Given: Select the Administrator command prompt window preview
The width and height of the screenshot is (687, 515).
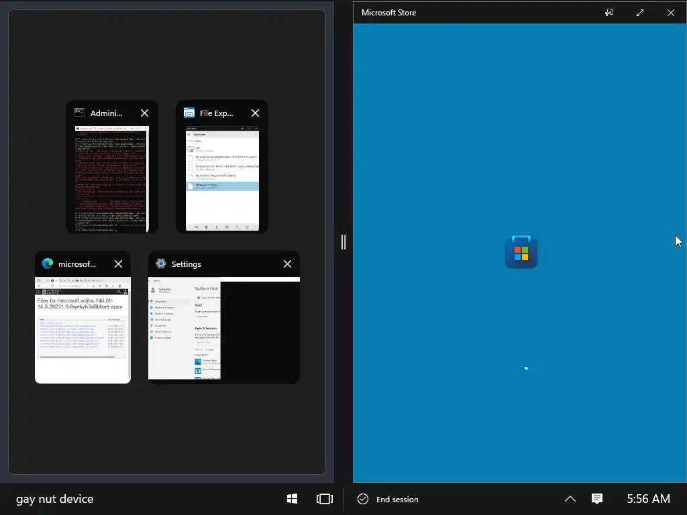Looking at the screenshot, I should point(112,178).
